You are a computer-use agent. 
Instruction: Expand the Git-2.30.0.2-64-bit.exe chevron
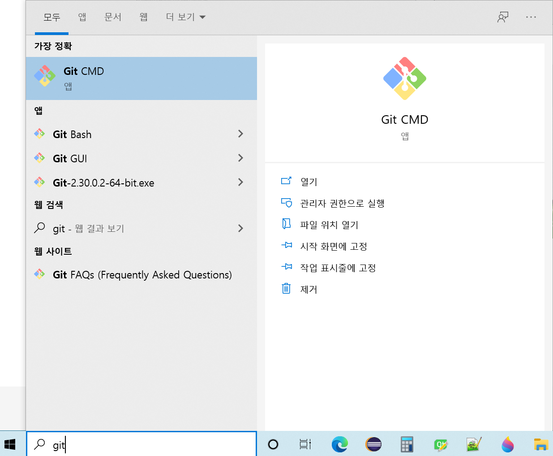pyautogui.click(x=240, y=182)
